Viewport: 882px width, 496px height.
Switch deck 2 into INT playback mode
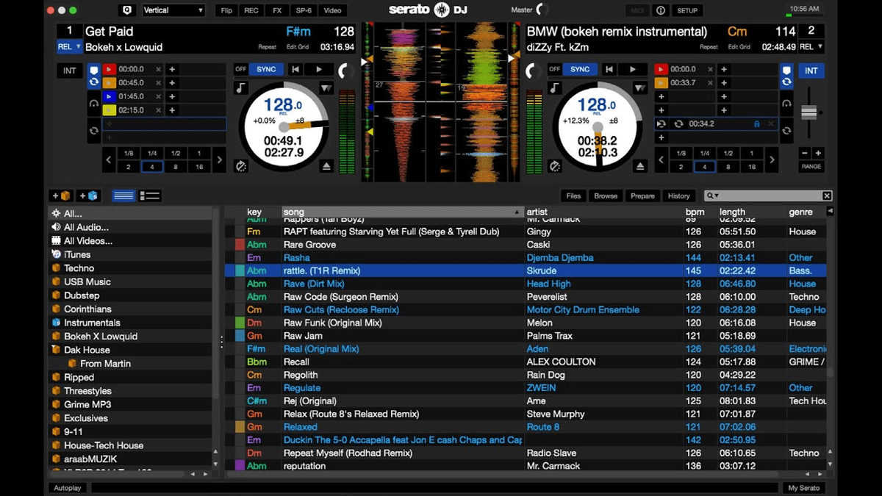click(x=811, y=71)
